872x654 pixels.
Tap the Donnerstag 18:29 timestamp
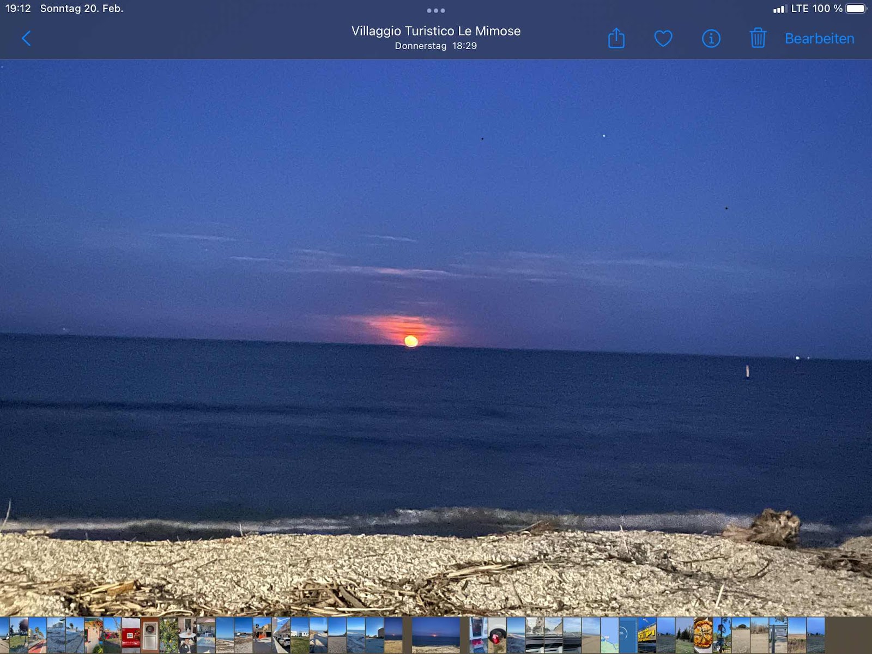(436, 46)
